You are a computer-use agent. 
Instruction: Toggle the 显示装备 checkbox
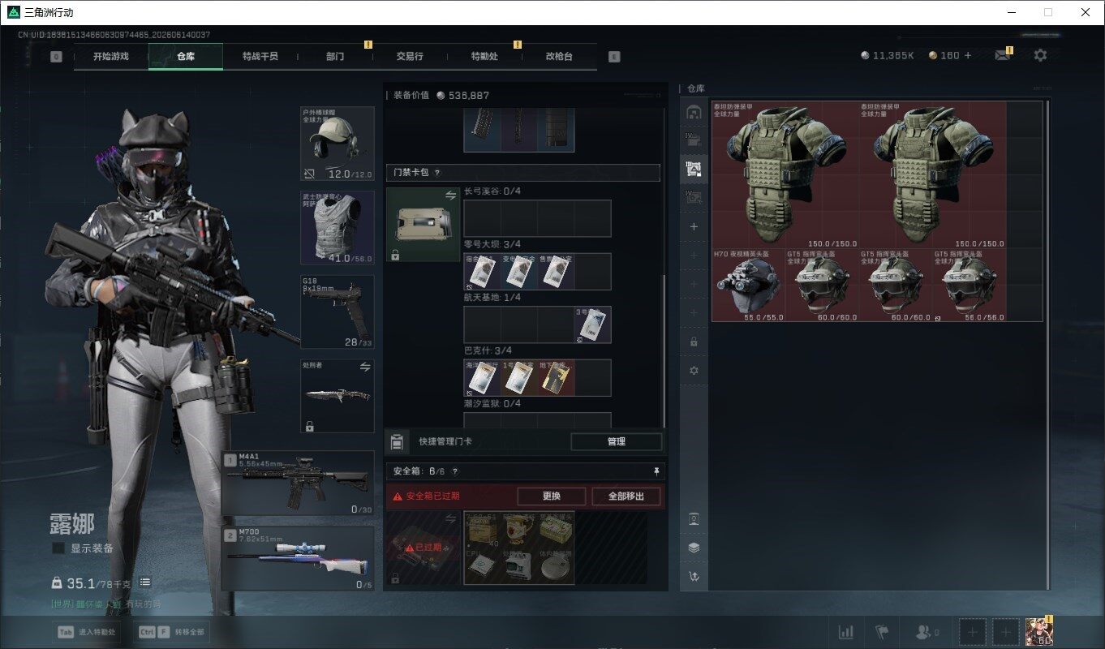(58, 548)
